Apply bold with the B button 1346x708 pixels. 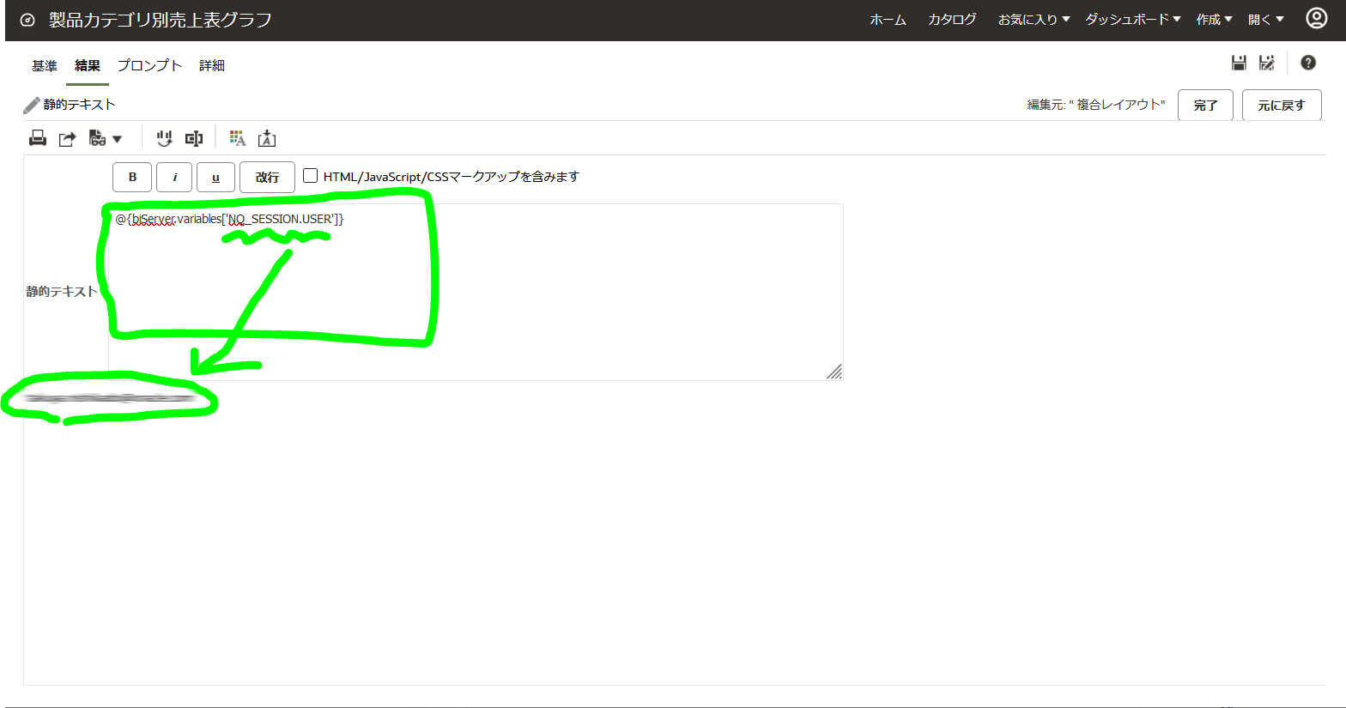(x=132, y=177)
